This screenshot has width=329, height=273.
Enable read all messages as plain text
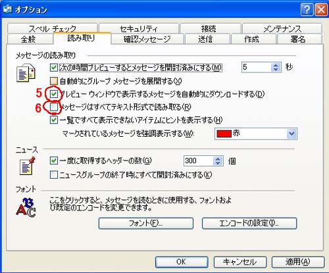[x=54, y=107]
